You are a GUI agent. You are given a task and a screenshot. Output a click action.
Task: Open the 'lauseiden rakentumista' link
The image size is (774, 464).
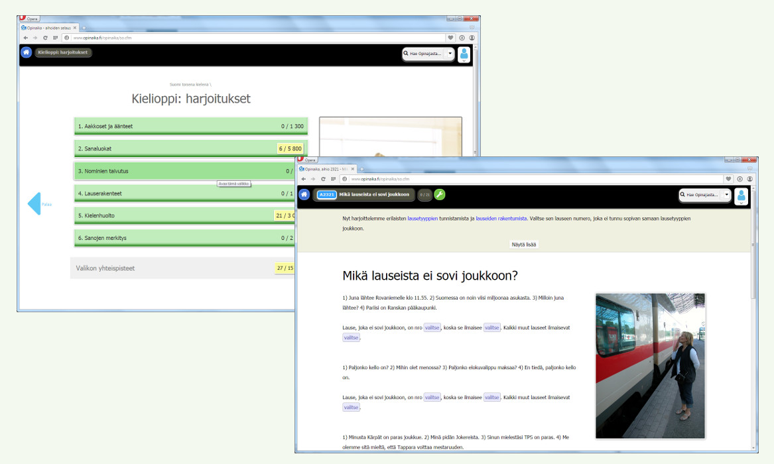coord(501,219)
